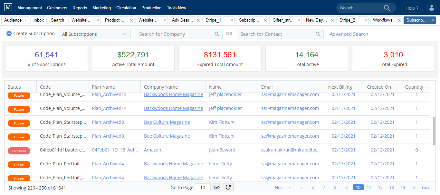Screen dimensions: 440x195
Task: Click the M logo home icon
Action: pos(8,8)
